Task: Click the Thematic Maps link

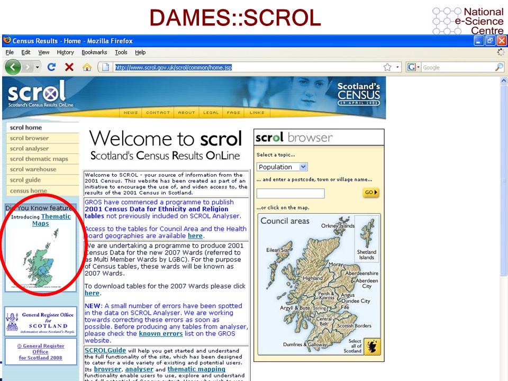Action: (x=51, y=220)
